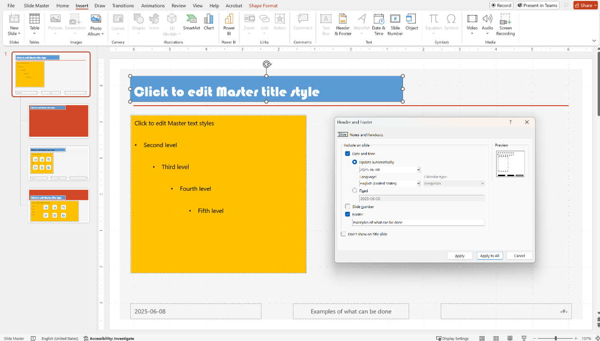Click the zoom slider in status bar
Image resolution: width=600 pixels, height=341 pixels.
point(555,339)
